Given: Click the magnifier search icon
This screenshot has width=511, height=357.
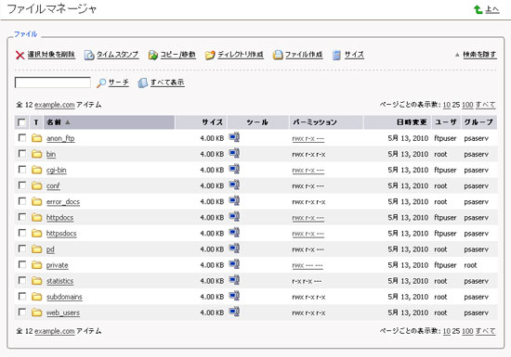Looking at the screenshot, I should pyautogui.click(x=101, y=83).
